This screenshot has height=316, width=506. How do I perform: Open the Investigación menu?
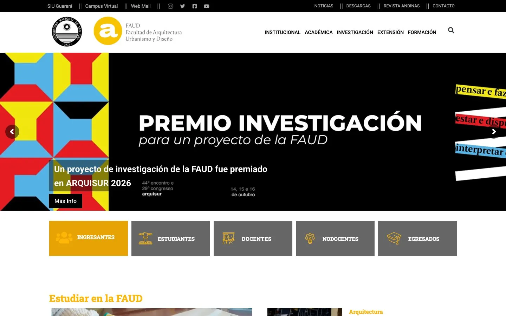(355, 32)
